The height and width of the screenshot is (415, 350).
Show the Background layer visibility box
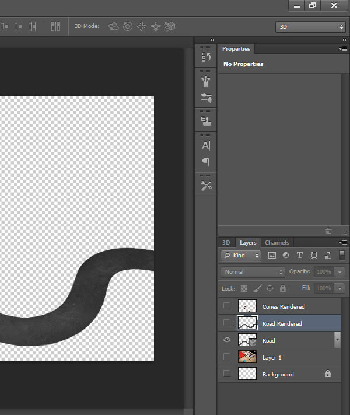coord(227,374)
